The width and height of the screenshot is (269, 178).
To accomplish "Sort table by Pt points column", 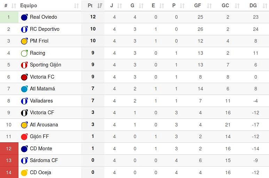I will click(100, 6).
